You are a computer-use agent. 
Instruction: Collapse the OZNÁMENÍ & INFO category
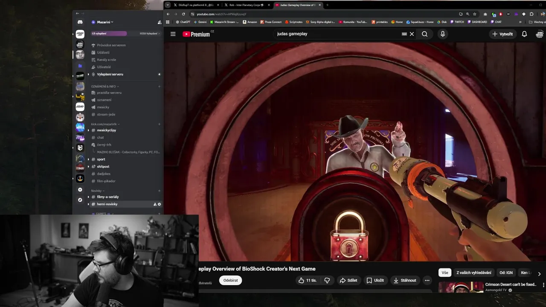click(x=104, y=87)
